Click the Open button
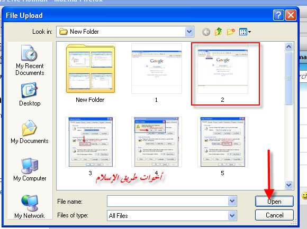307x229 pixels. click(x=274, y=201)
